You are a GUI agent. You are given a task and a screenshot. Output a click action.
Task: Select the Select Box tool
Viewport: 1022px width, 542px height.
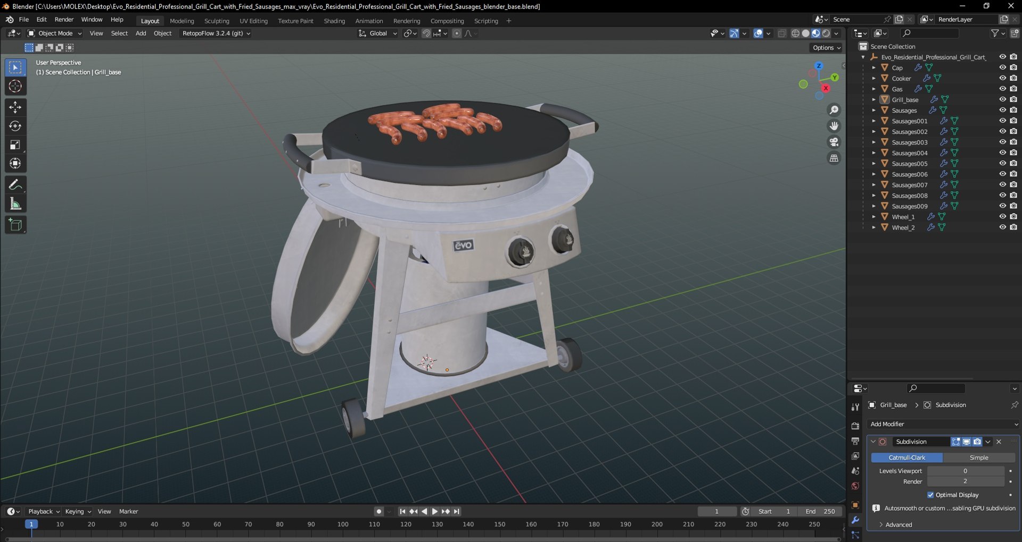(15, 67)
